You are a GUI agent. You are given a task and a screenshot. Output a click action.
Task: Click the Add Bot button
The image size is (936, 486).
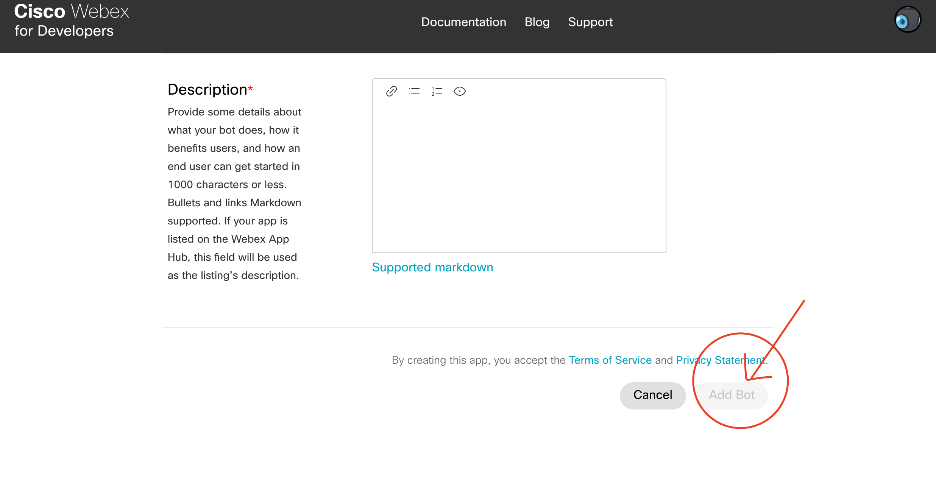732,395
